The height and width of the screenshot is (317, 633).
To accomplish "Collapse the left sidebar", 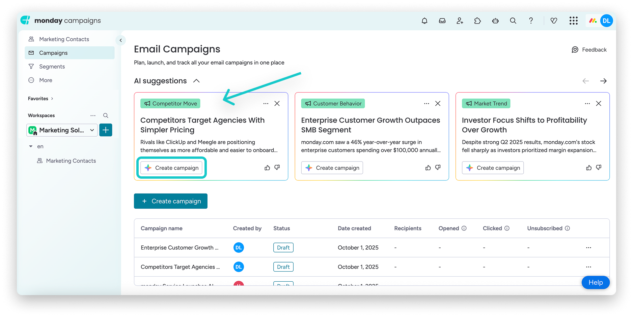I will (121, 40).
